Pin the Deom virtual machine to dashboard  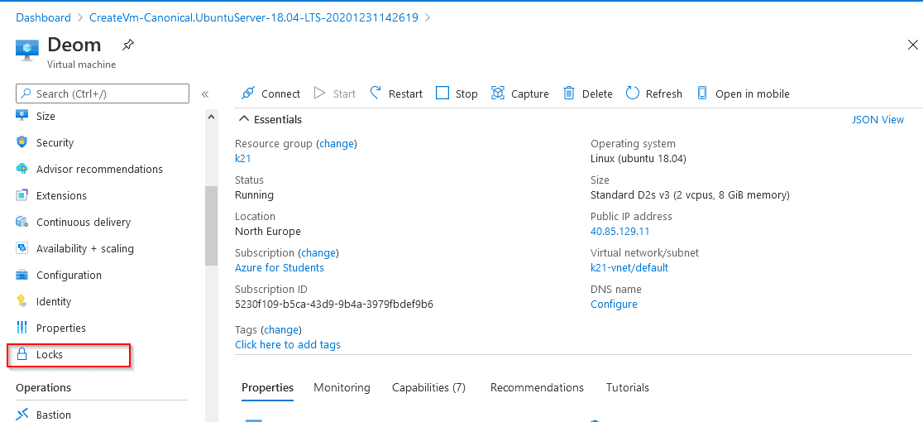click(x=127, y=45)
